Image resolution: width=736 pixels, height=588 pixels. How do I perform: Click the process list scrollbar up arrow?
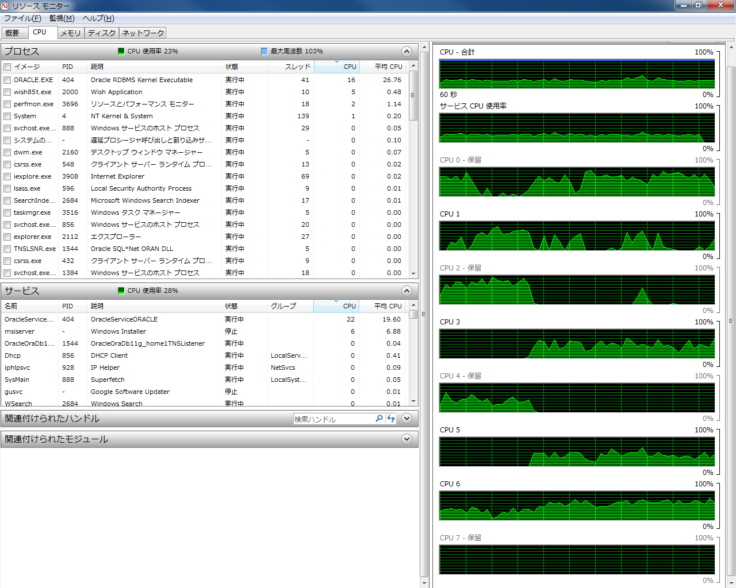click(413, 65)
